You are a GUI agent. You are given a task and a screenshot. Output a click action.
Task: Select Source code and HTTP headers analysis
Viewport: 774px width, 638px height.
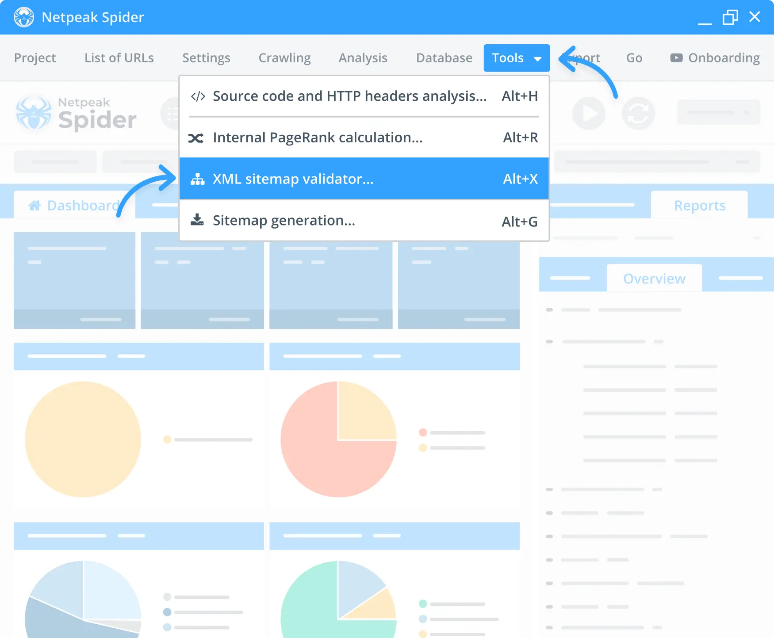(364, 96)
